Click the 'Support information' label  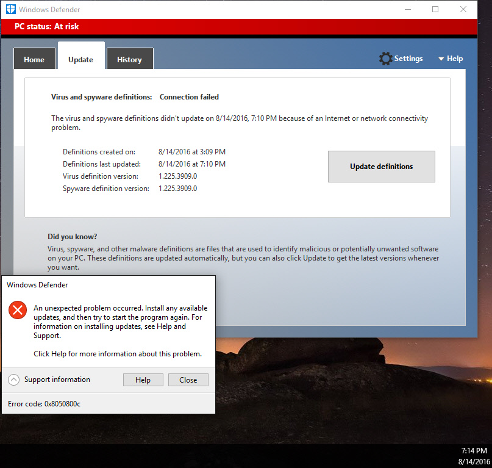57,380
